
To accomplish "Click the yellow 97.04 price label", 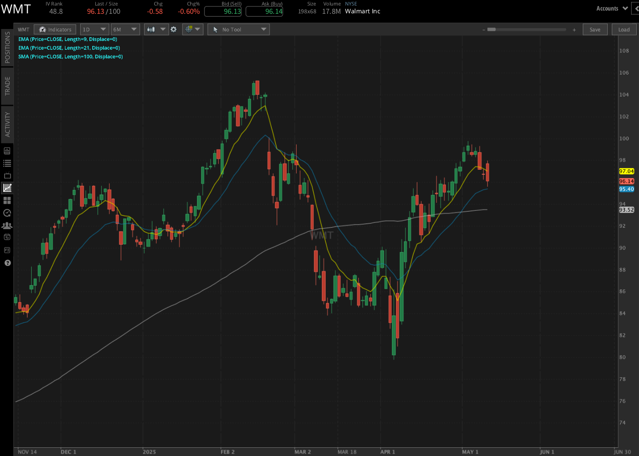I will click(x=627, y=171).
